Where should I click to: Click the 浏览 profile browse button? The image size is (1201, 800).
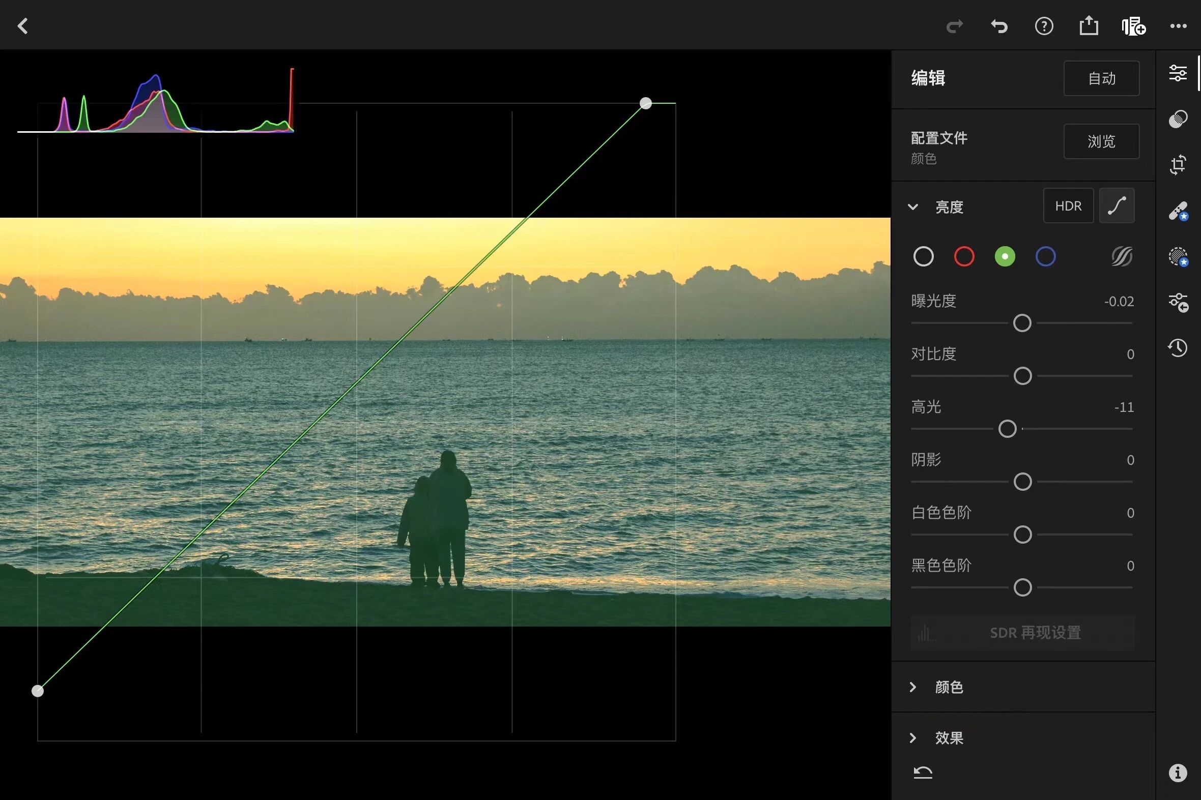pyautogui.click(x=1101, y=141)
